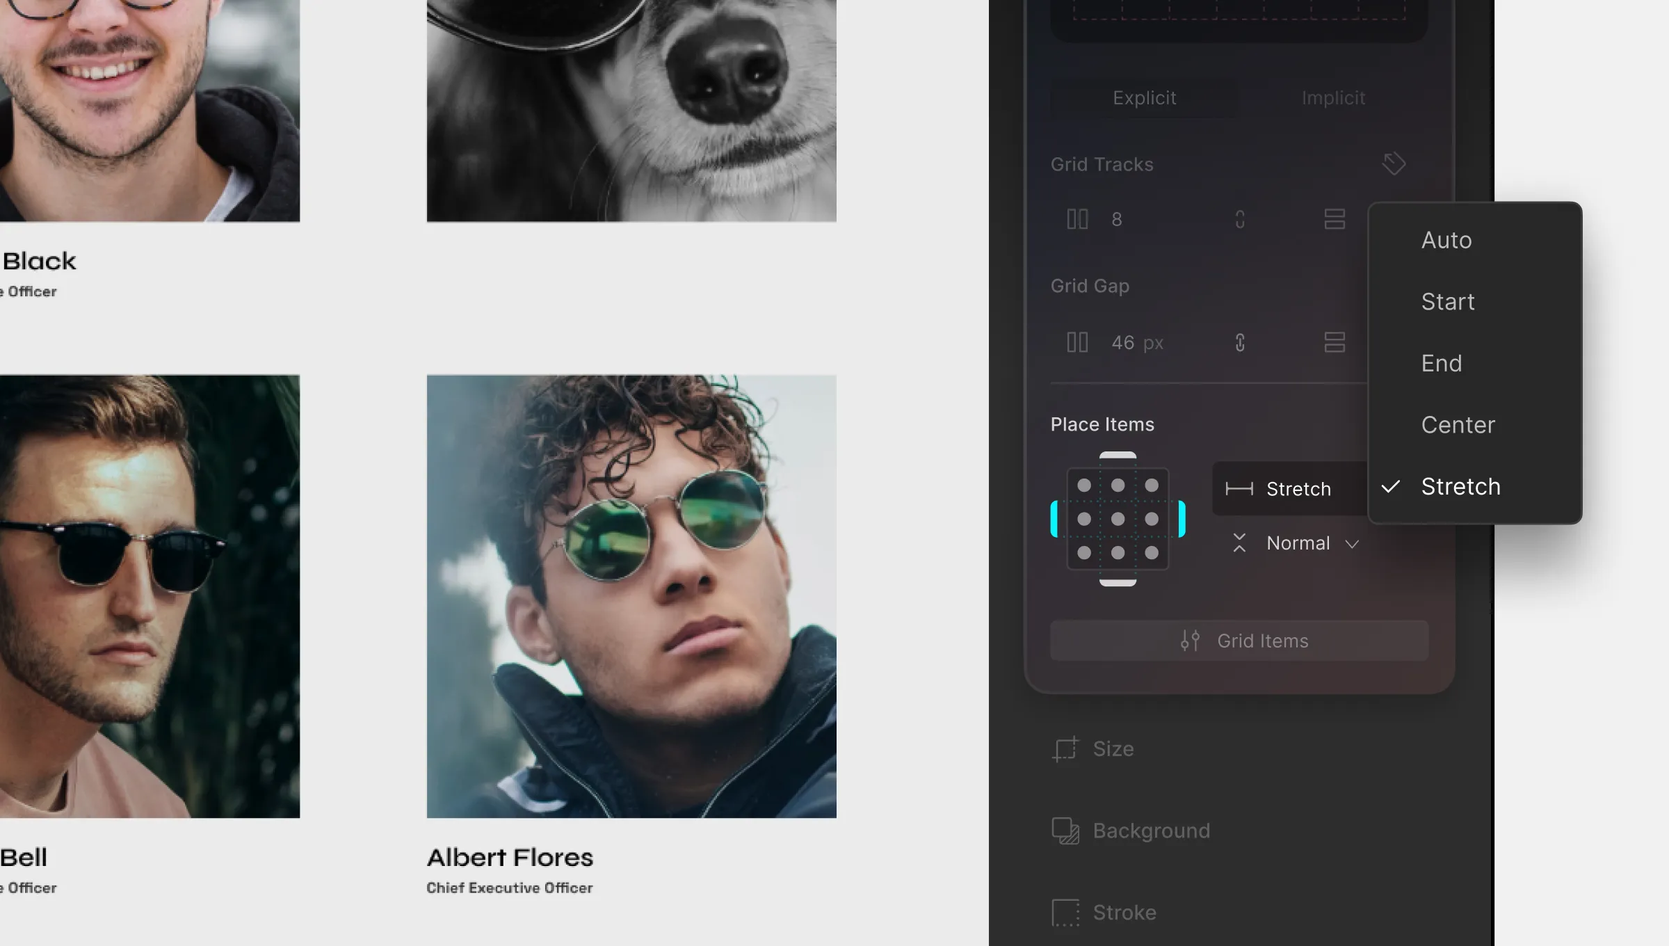Toggle vertical grid gap orientation icon
The image size is (1669, 946).
1333,342
